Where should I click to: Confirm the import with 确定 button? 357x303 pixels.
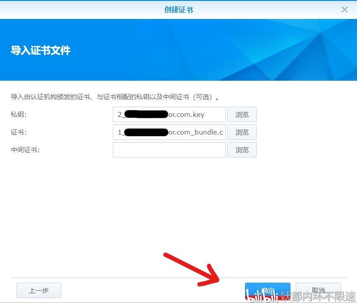[268, 290]
